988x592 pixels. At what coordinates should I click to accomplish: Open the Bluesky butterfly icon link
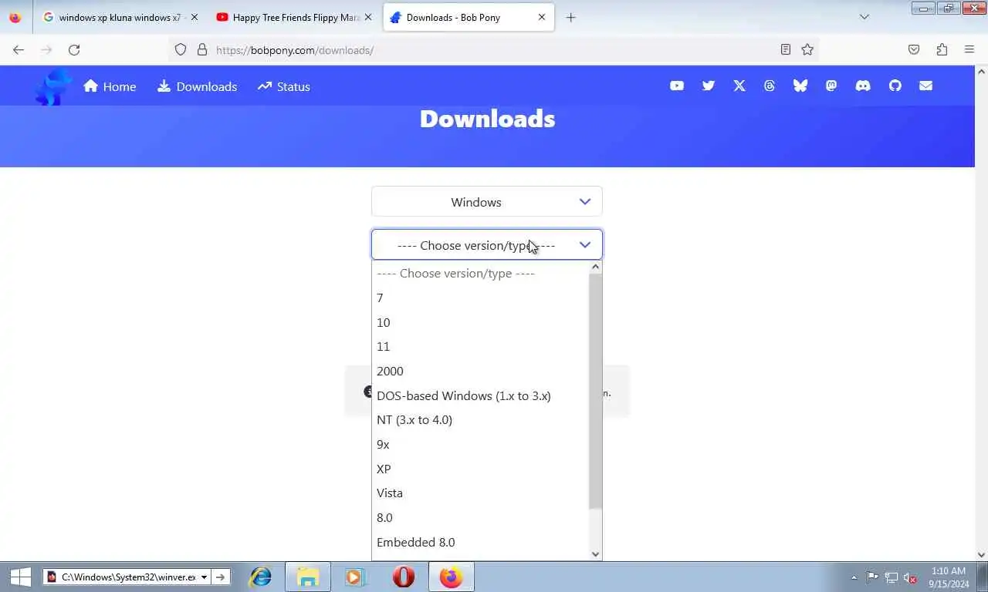tap(800, 86)
